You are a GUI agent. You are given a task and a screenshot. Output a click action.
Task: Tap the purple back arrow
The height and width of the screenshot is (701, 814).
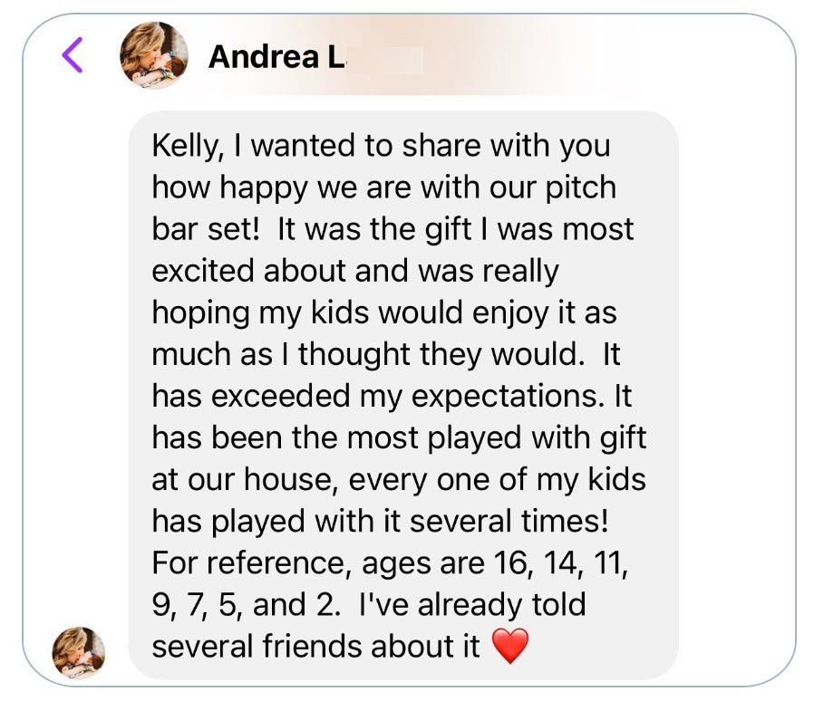[73, 56]
